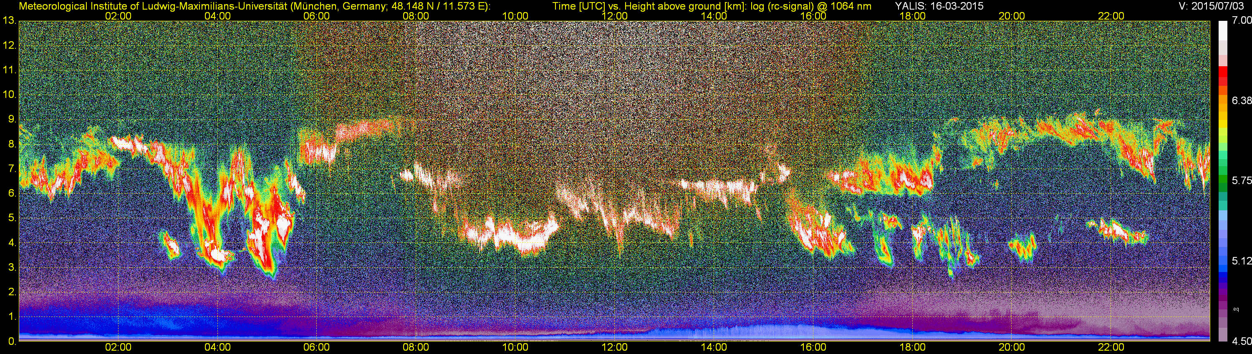Click the small "eq" label beside the color bar
1252x354 pixels.
1236,309
